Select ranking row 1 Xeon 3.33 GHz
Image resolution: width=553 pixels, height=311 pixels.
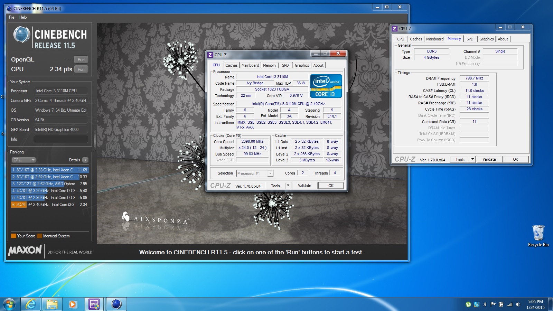(50, 170)
